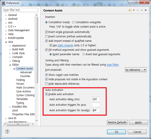This screenshot has width=151, height=139.
Task: Expand the Appearance node under Java
Action: pyautogui.click(x=10, y=46)
